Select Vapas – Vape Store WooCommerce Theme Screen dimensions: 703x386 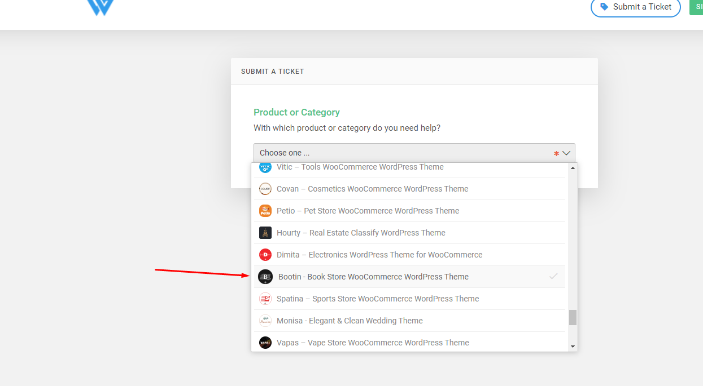tap(409, 341)
